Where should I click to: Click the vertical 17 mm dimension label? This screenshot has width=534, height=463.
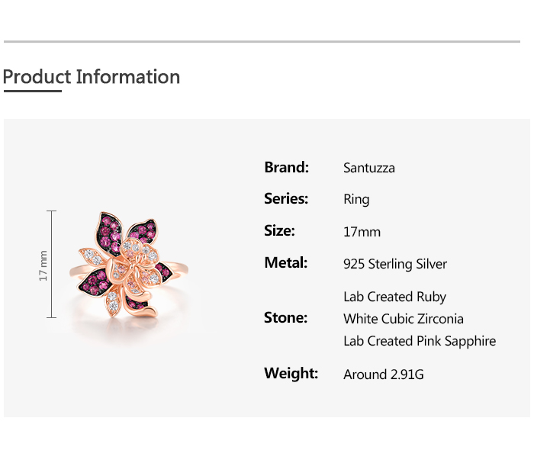click(43, 265)
